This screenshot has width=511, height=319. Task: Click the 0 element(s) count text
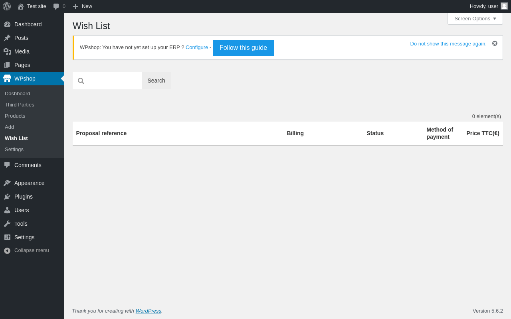(487, 116)
